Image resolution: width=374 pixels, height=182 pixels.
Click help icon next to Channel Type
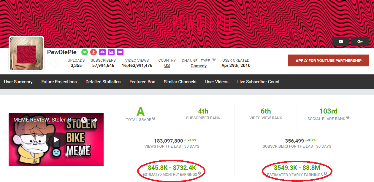point(214,59)
